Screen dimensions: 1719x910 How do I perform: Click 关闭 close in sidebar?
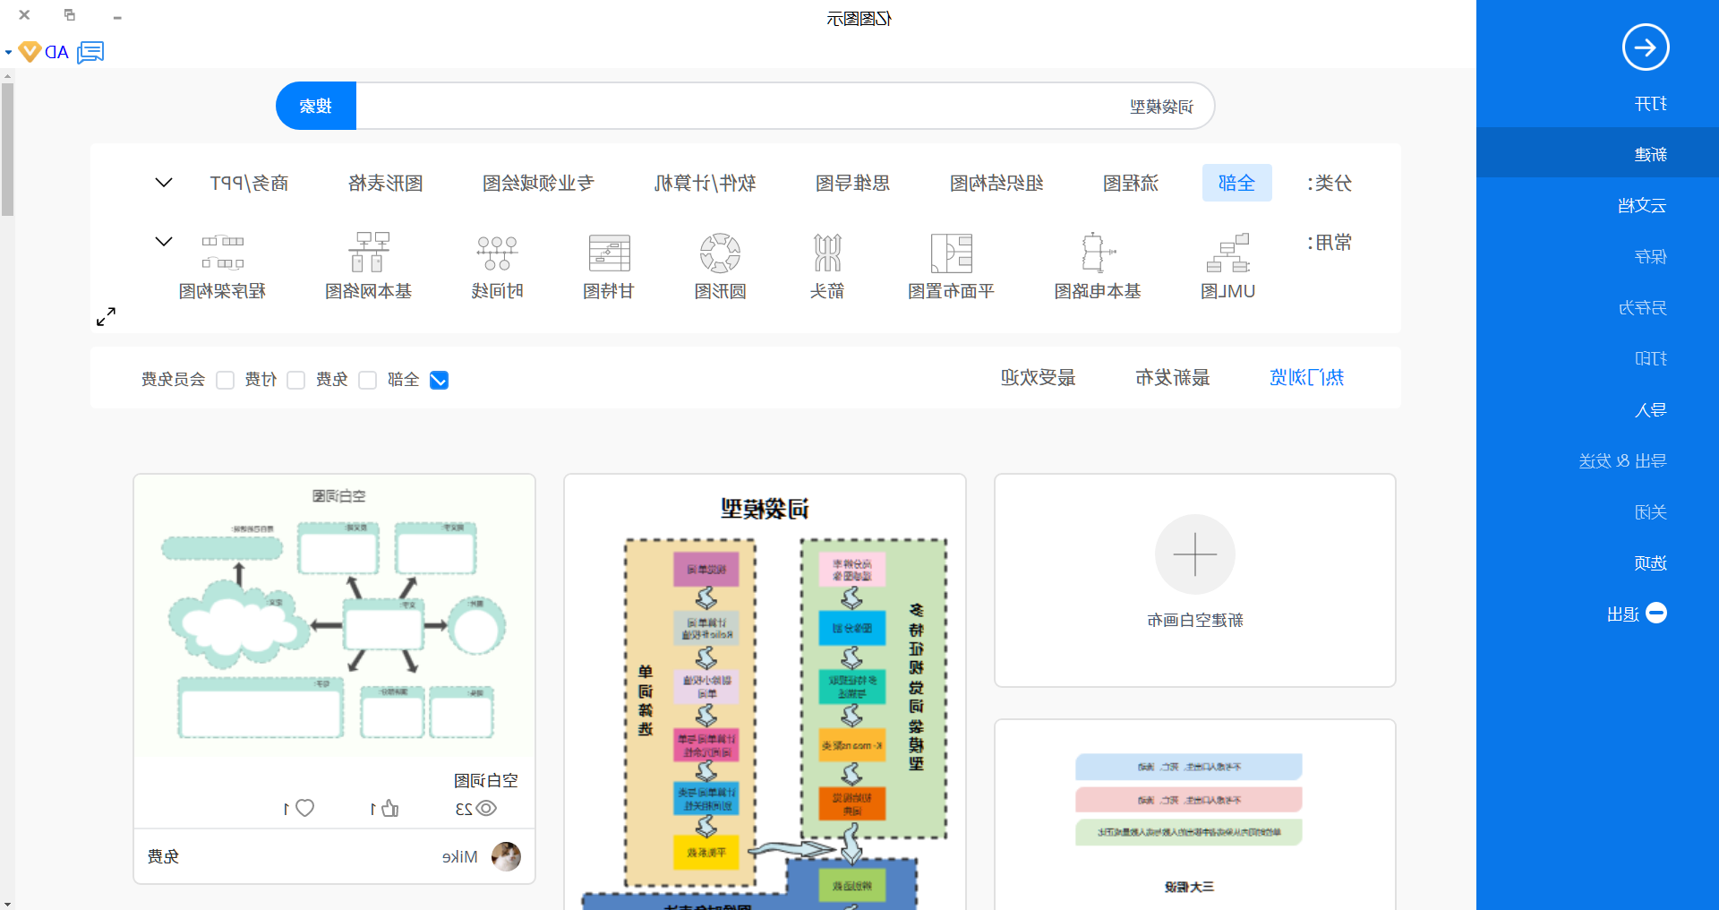tap(1650, 511)
